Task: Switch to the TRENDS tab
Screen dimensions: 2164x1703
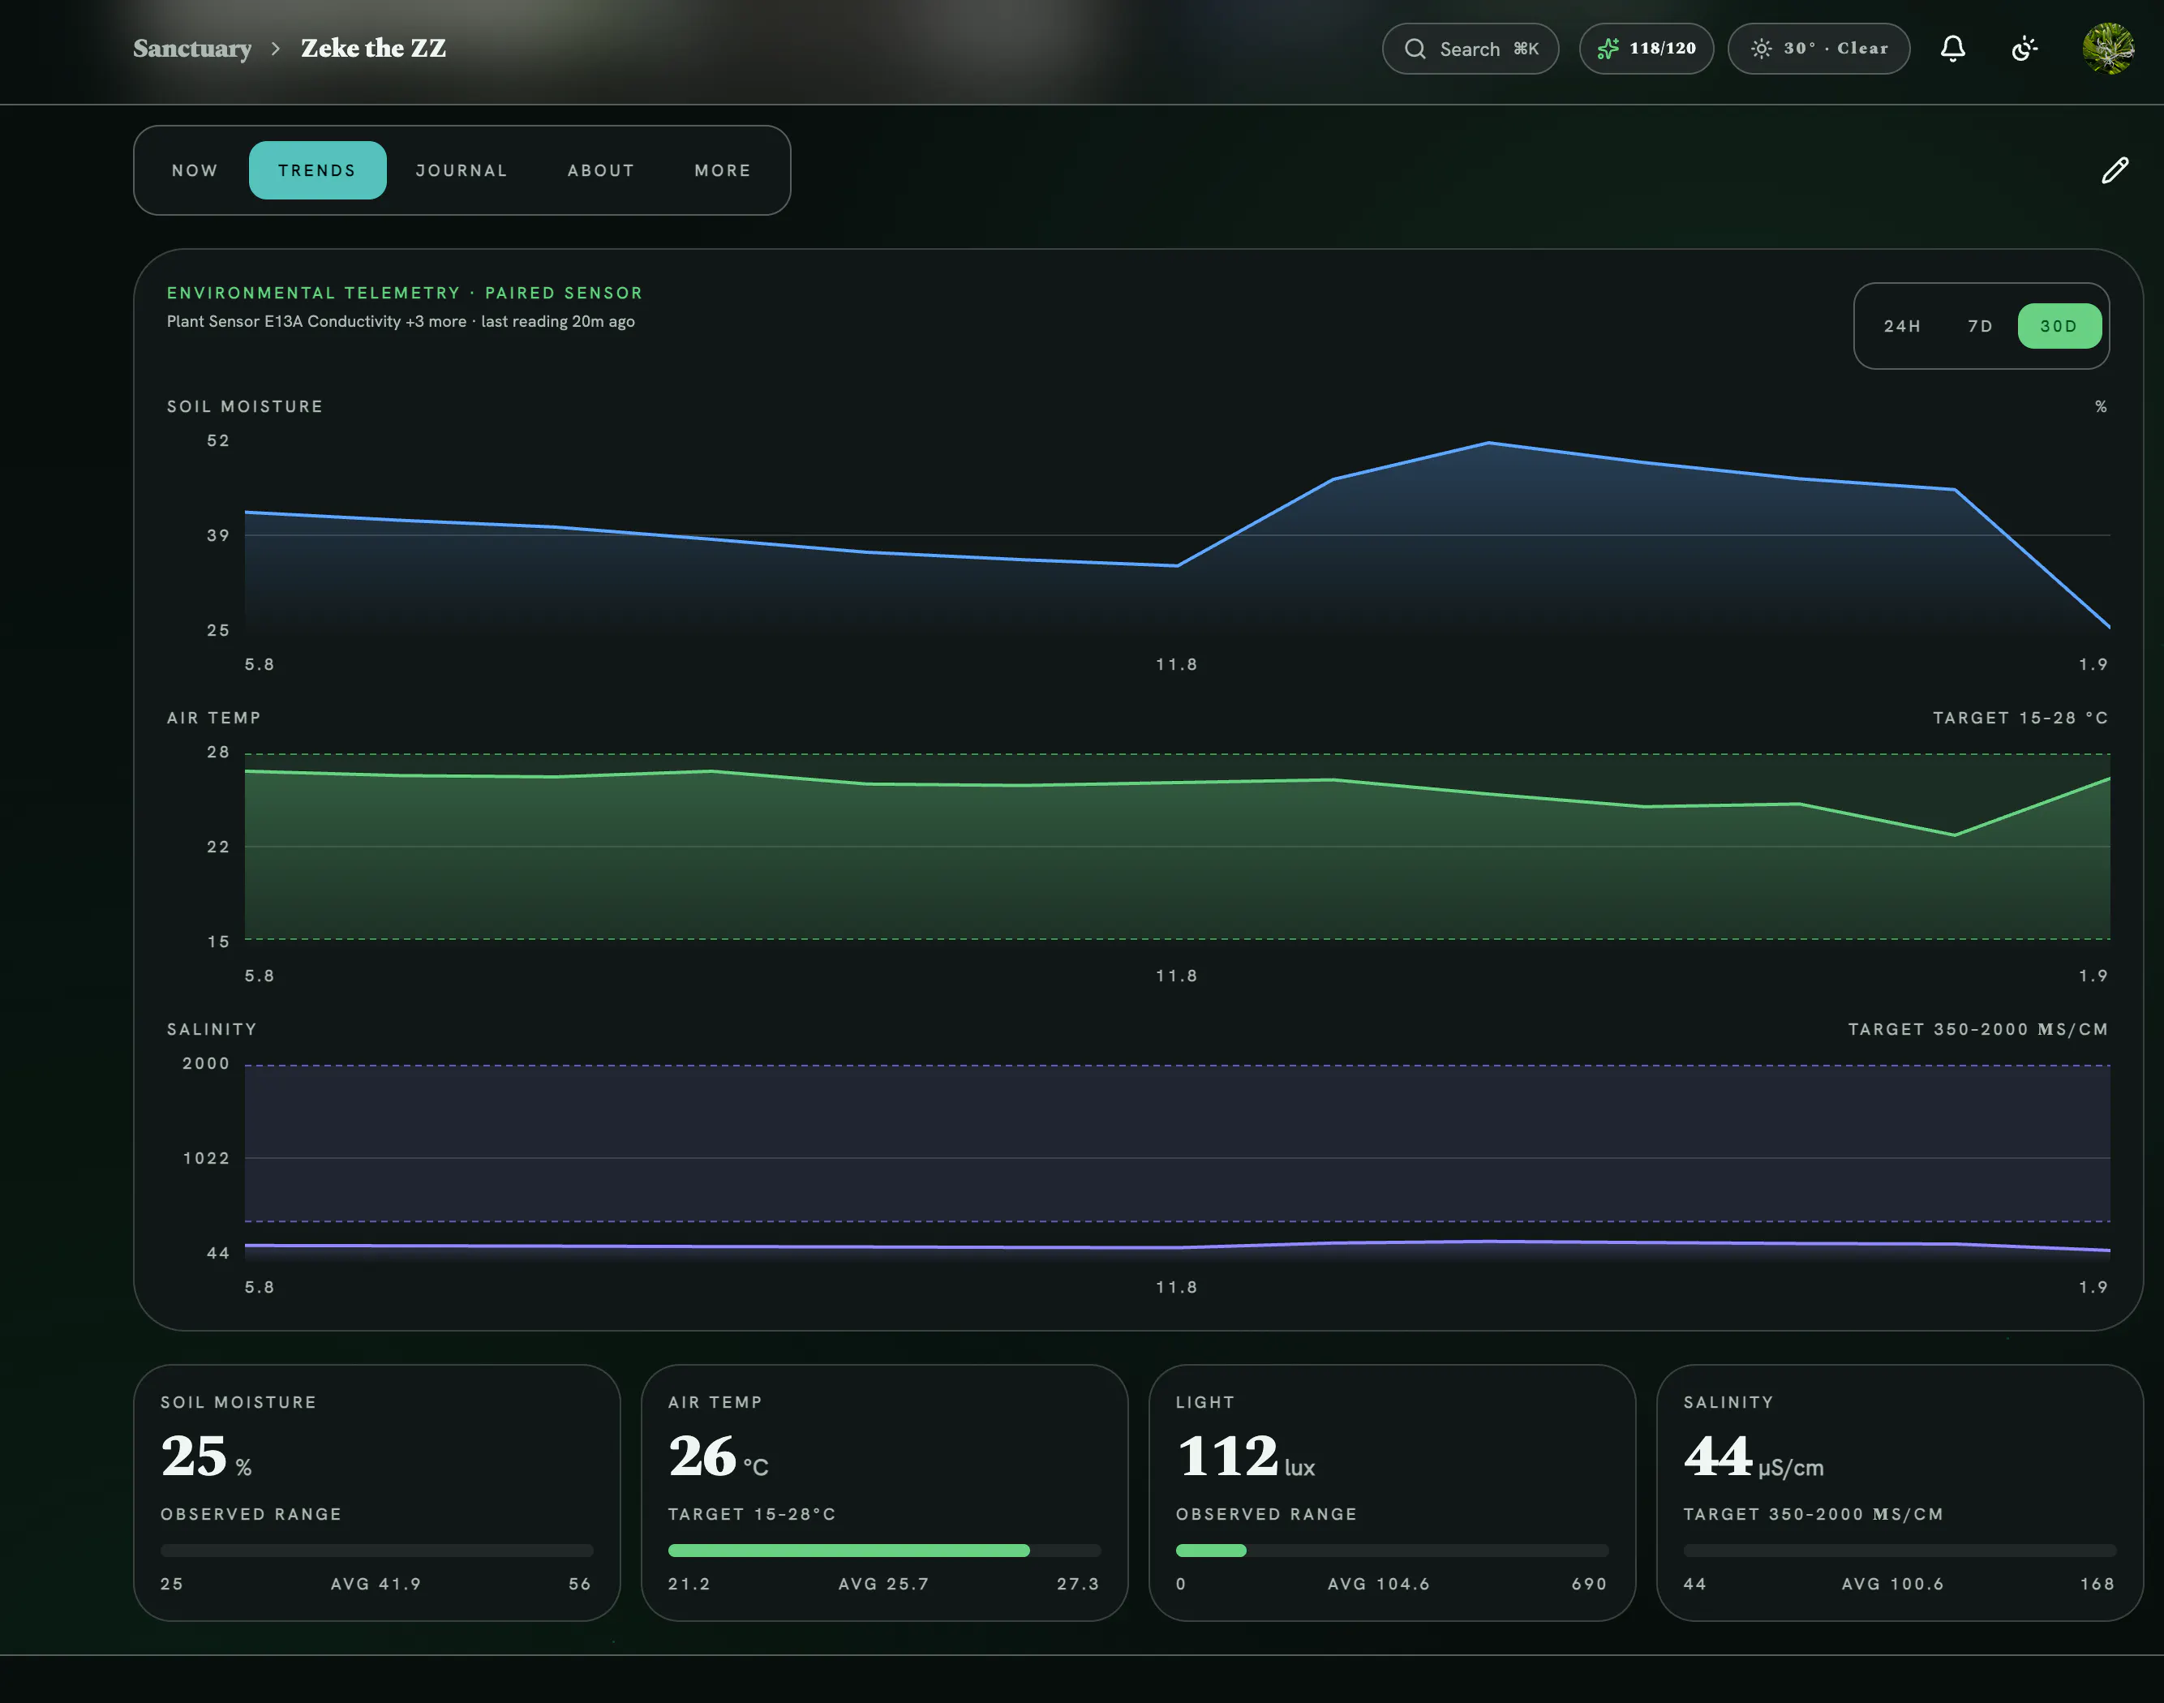Action: (x=317, y=170)
